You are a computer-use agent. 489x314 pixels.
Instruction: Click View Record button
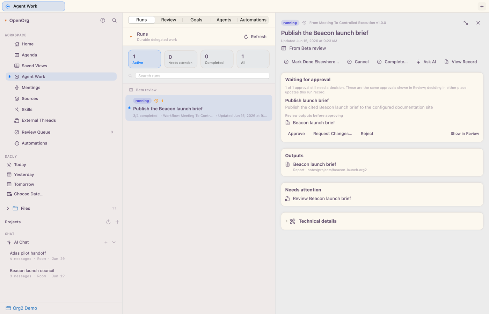(x=460, y=62)
